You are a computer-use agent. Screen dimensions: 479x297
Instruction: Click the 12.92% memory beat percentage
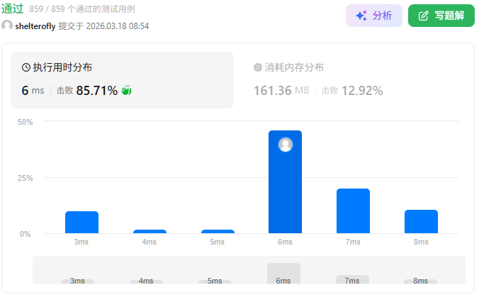tap(362, 91)
